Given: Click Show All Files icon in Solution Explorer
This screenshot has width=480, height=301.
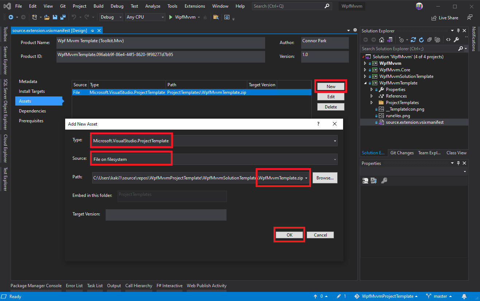Looking at the screenshot, I should tap(438, 40).
